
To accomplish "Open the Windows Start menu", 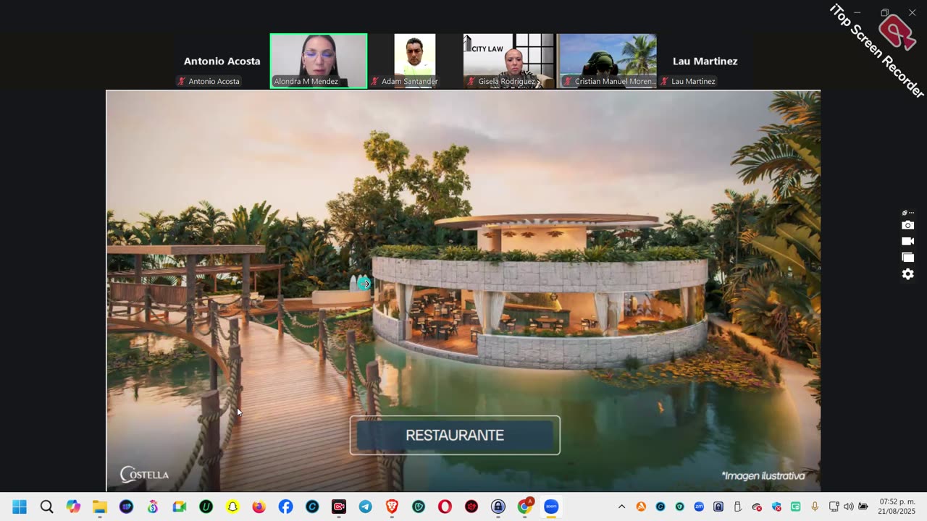I will 20,507.
